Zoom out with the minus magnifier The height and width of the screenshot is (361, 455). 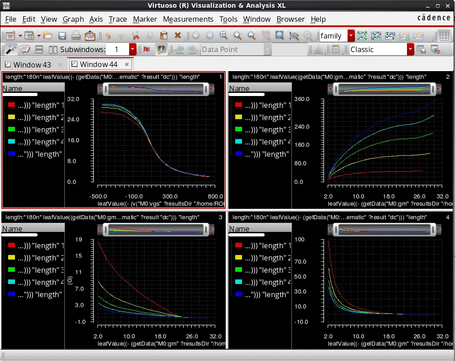pos(252,36)
